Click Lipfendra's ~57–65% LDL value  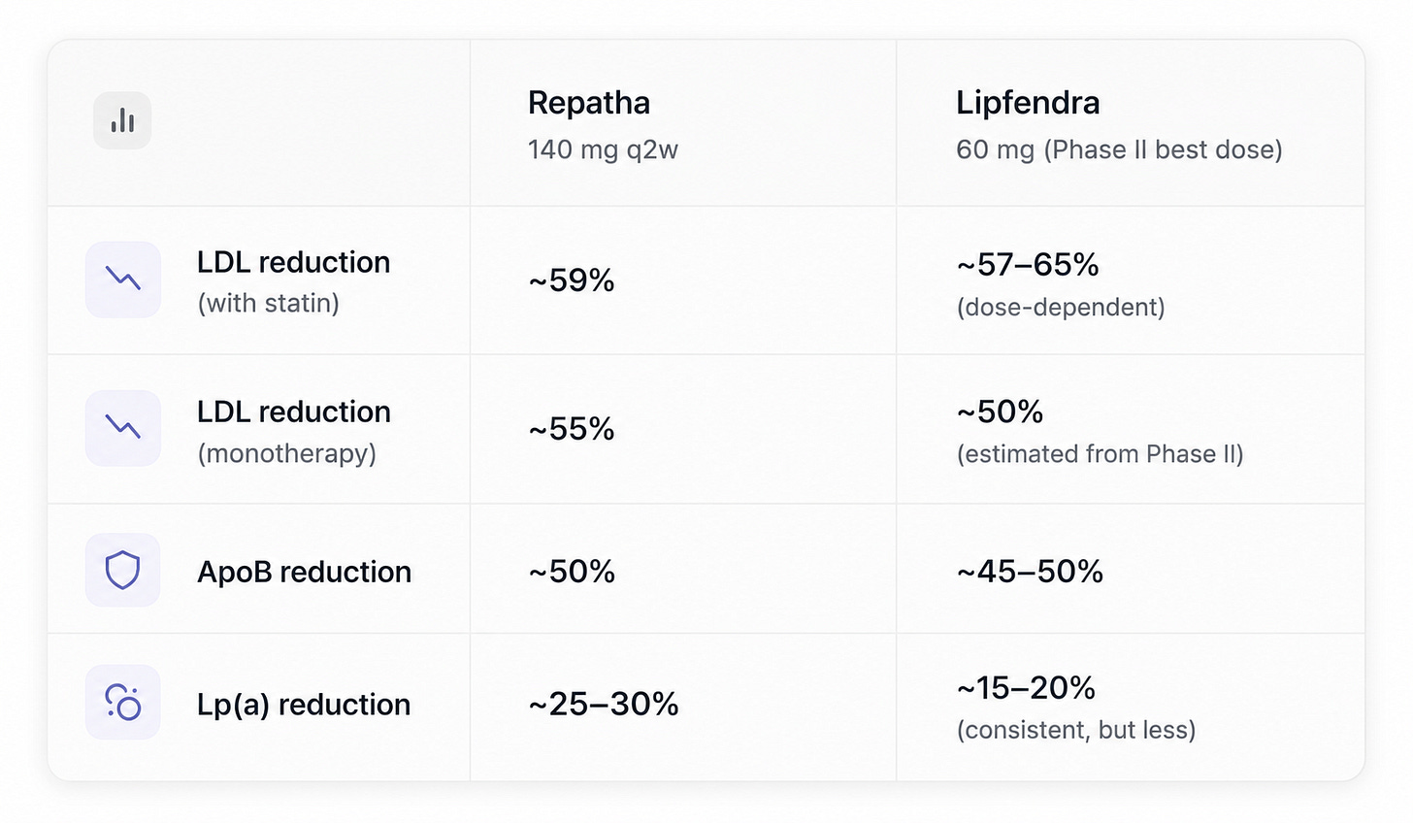pos(1028,264)
